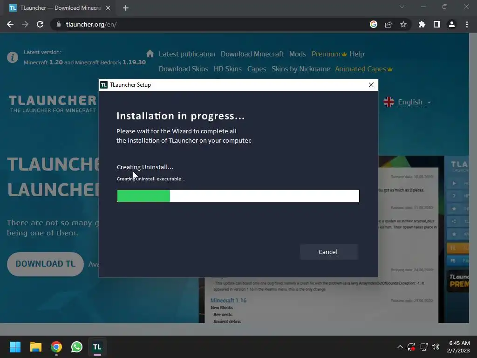Open a new browser tab
This screenshot has height=358, width=477.
pos(126,8)
